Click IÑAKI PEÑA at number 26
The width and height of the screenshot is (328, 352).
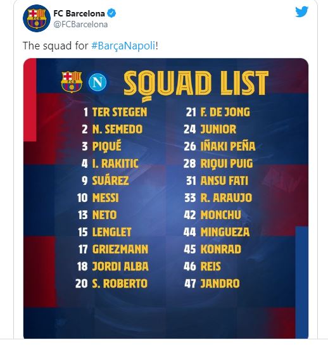click(228, 146)
